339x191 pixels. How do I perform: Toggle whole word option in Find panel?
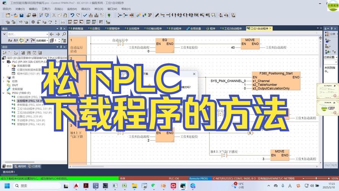(x=16, y=40)
